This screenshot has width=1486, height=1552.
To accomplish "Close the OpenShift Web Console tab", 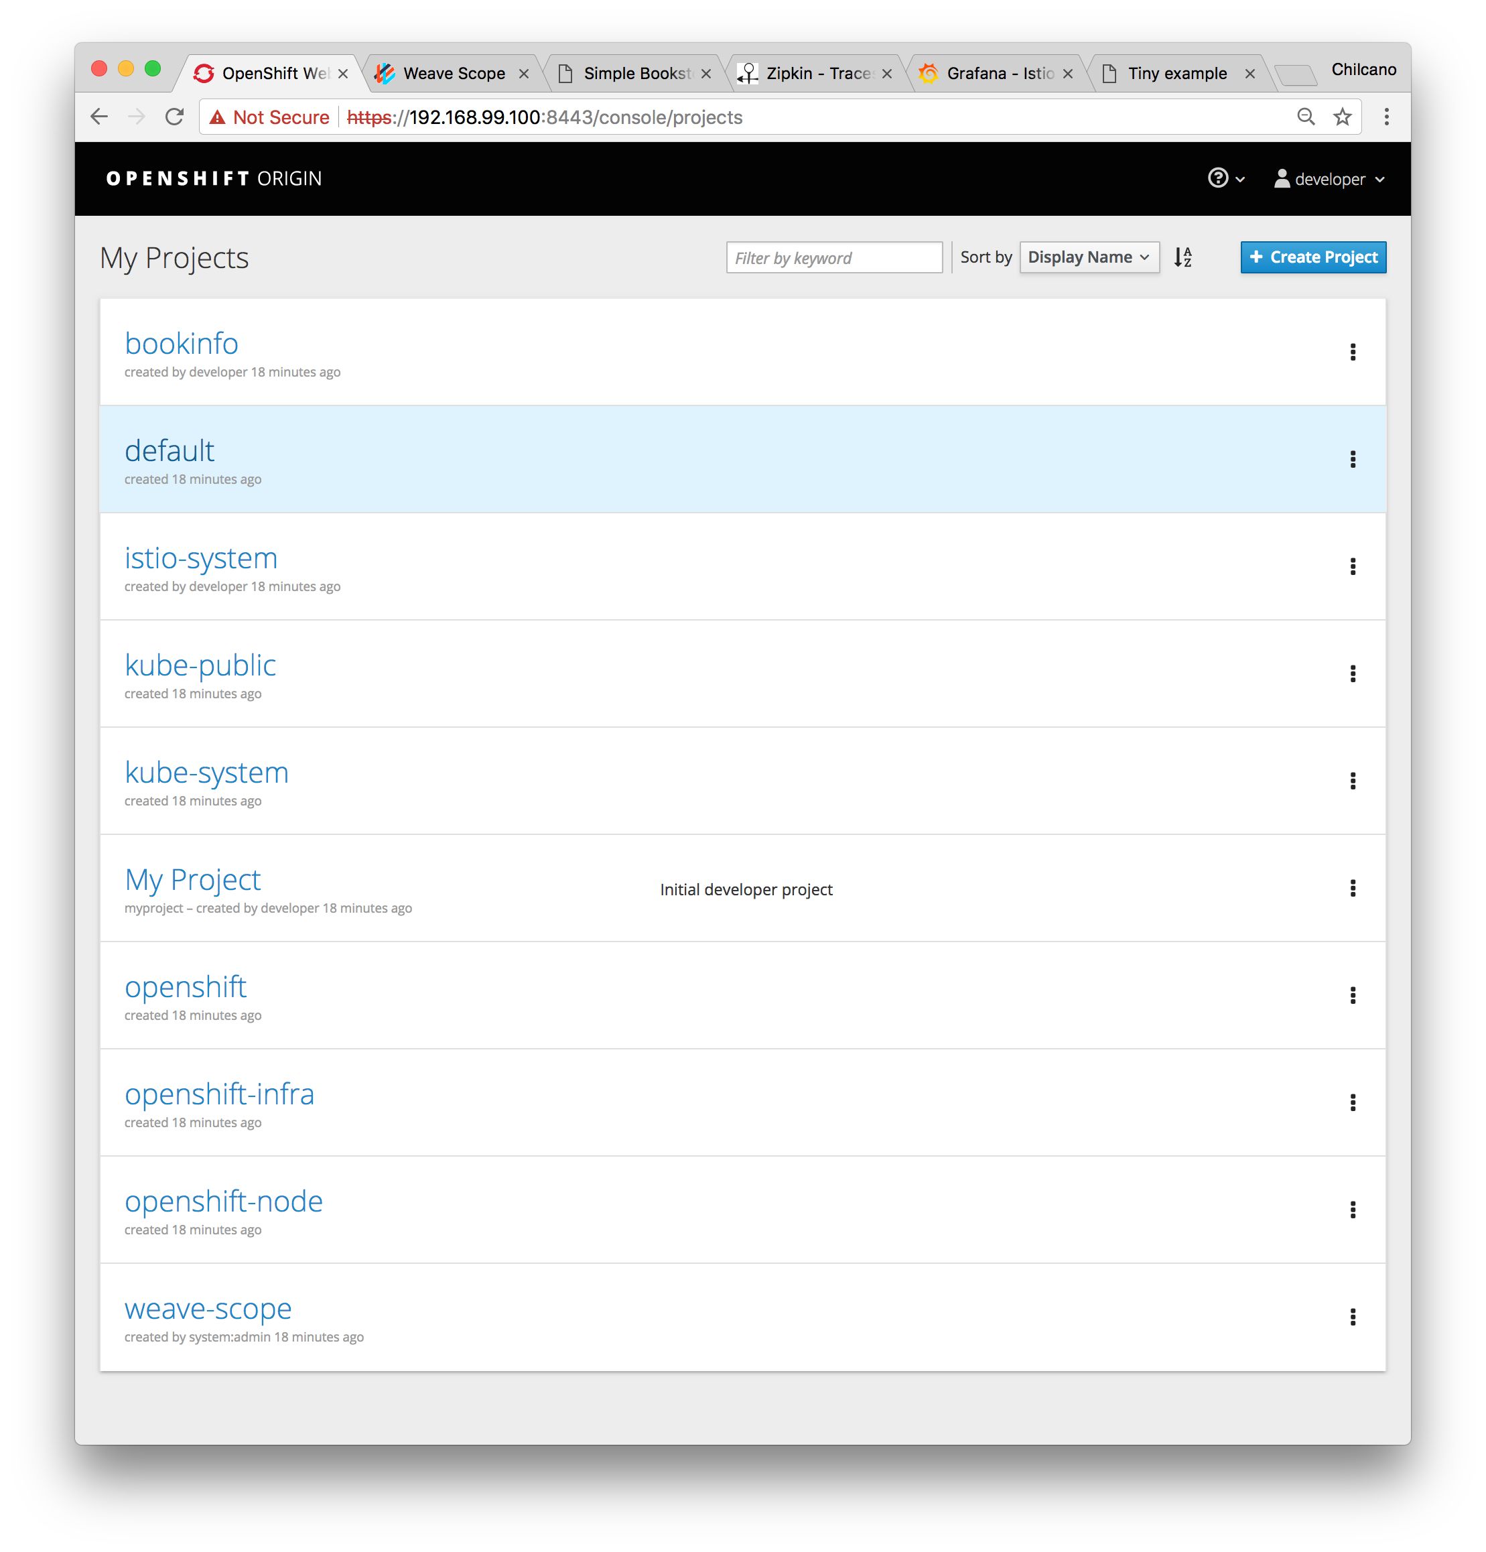I will click(x=343, y=74).
